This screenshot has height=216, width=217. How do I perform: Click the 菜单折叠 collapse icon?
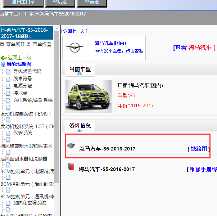pos(28,44)
